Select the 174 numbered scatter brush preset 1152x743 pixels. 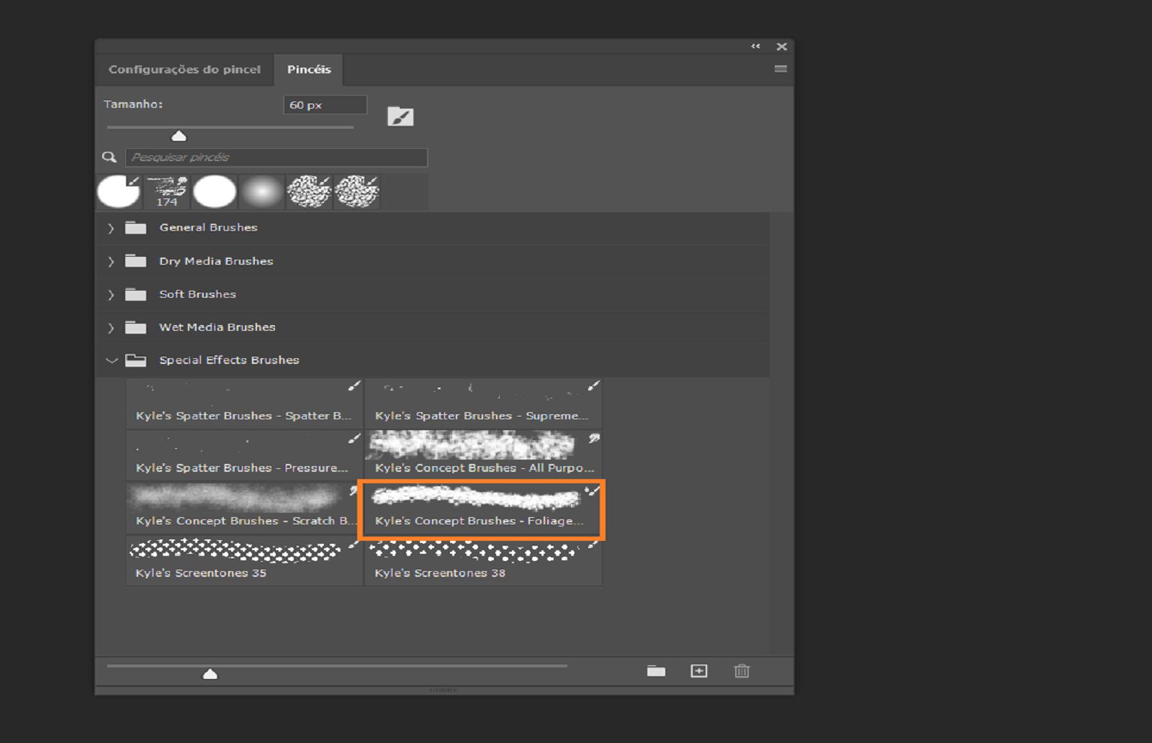click(x=166, y=191)
